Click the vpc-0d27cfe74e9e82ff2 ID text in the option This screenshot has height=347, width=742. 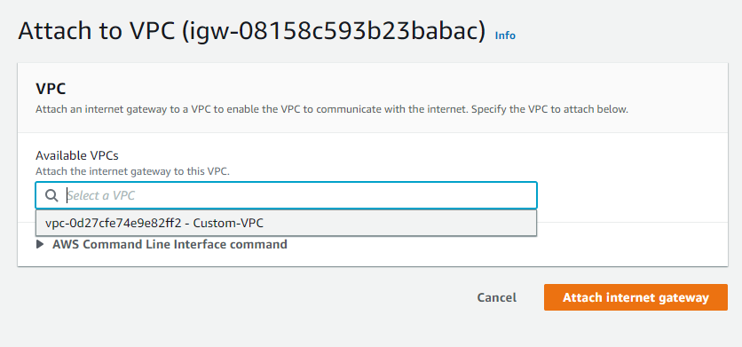pyautogui.click(x=113, y=224)
